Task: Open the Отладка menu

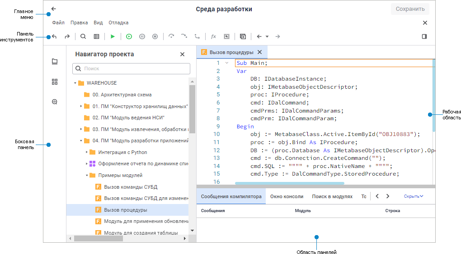Action: click(x=118, y=23)
